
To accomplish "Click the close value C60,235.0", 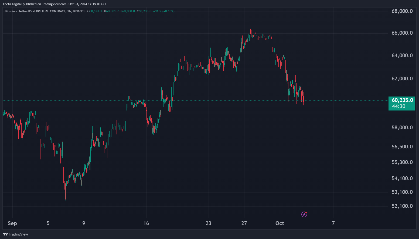I will (144, 11).
